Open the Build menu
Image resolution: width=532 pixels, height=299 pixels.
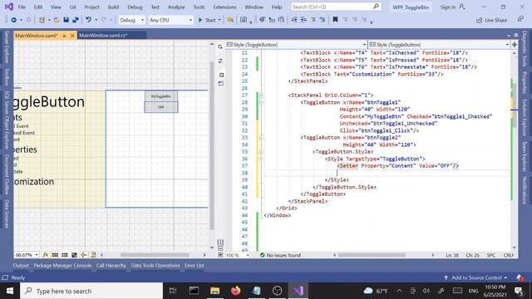click(113, 7)
